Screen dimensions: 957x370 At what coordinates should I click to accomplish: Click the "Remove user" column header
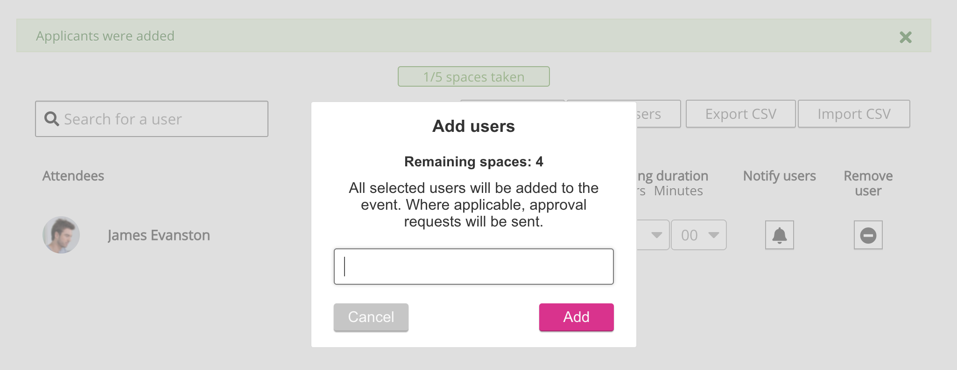(868, 183)
